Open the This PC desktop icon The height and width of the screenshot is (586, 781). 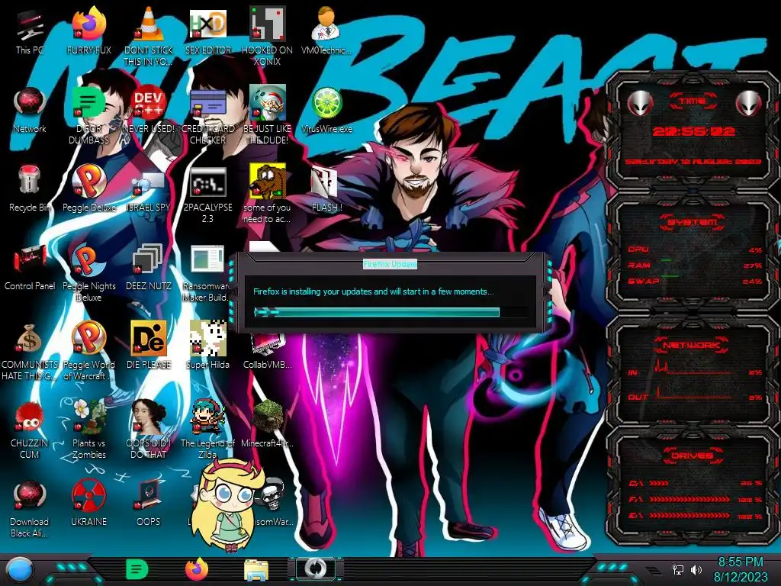tap(30, 26)
